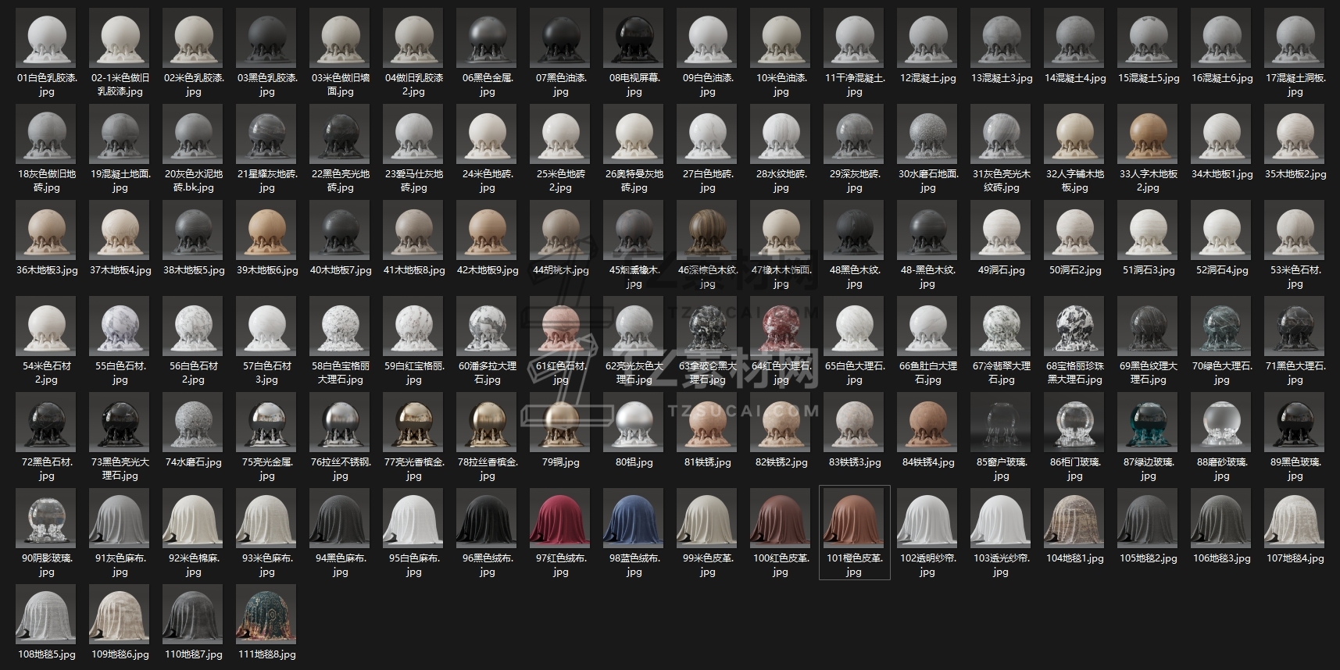The height and width of the screenshot is (670, 1340).
Task: Select the 77亮光香槟金.jpg thumbnail
Action: pyautogui.click(x=413, y=422)
